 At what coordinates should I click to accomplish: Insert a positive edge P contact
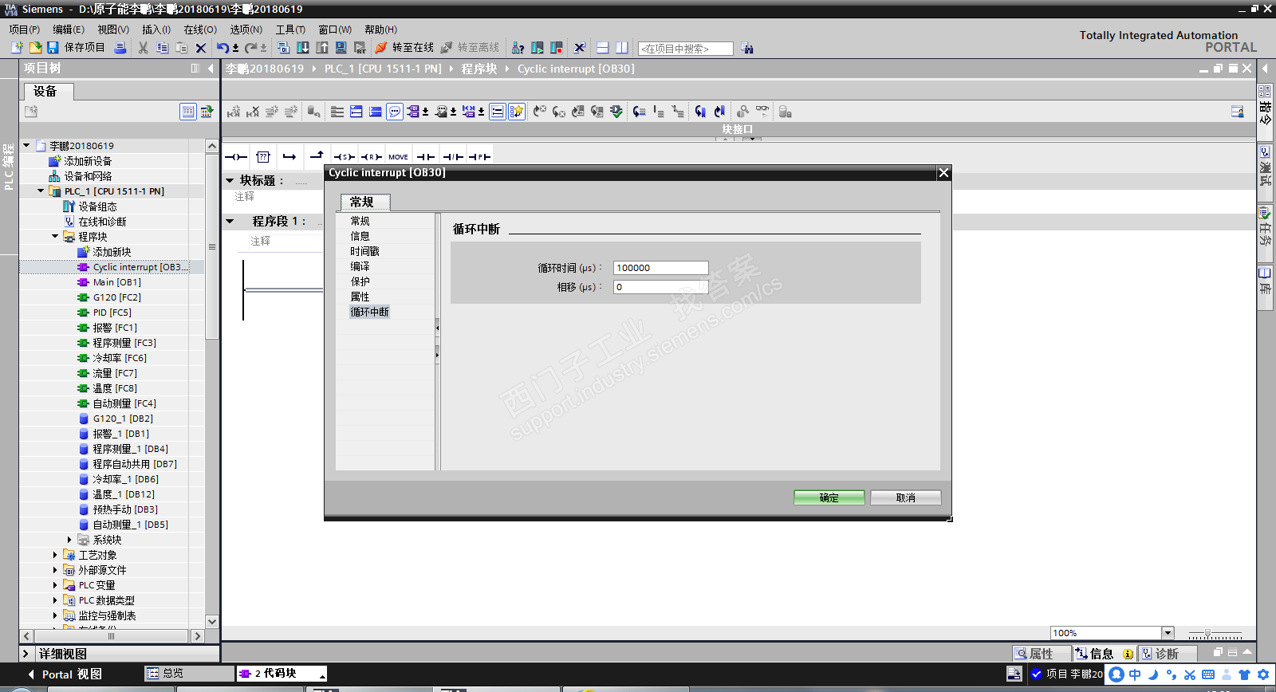(x=479, y=157)
